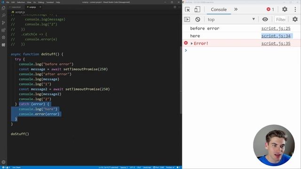Toggle the live expression eye icon
The height and width of the screenshot is (169, 301).
(x=265, y=19)
